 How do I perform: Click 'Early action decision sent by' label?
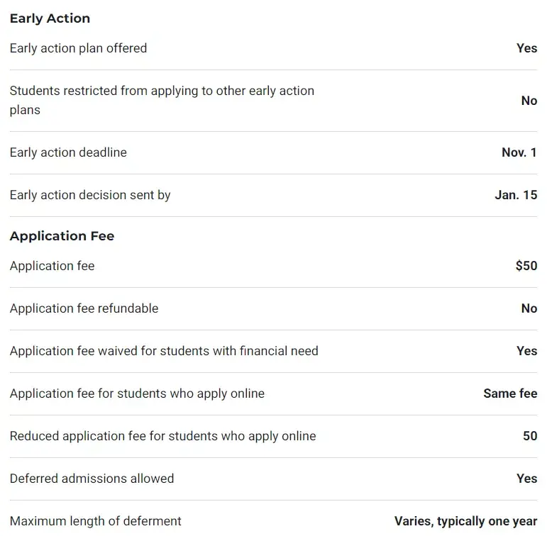click(x=90, y=195)
